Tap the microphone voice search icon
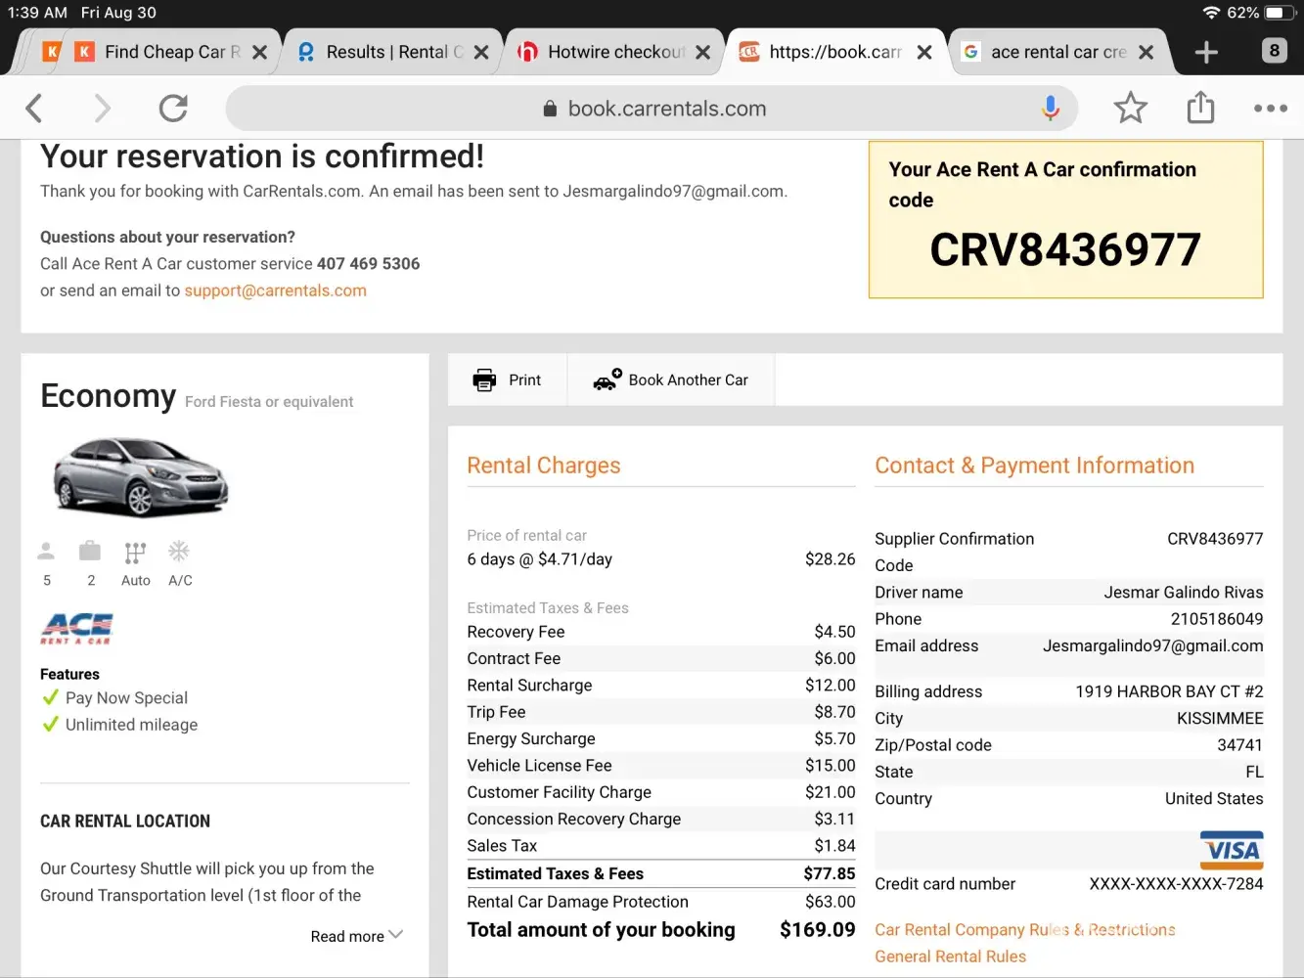This screenshot has height=978, width=1304. [1051, 108]
